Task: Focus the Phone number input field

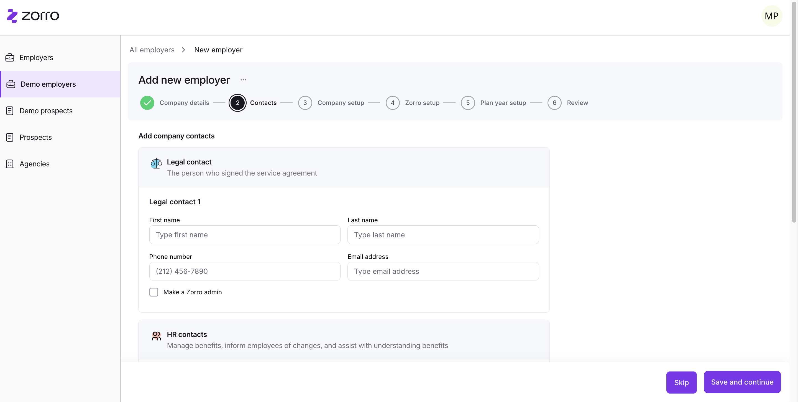Action: 245,271
